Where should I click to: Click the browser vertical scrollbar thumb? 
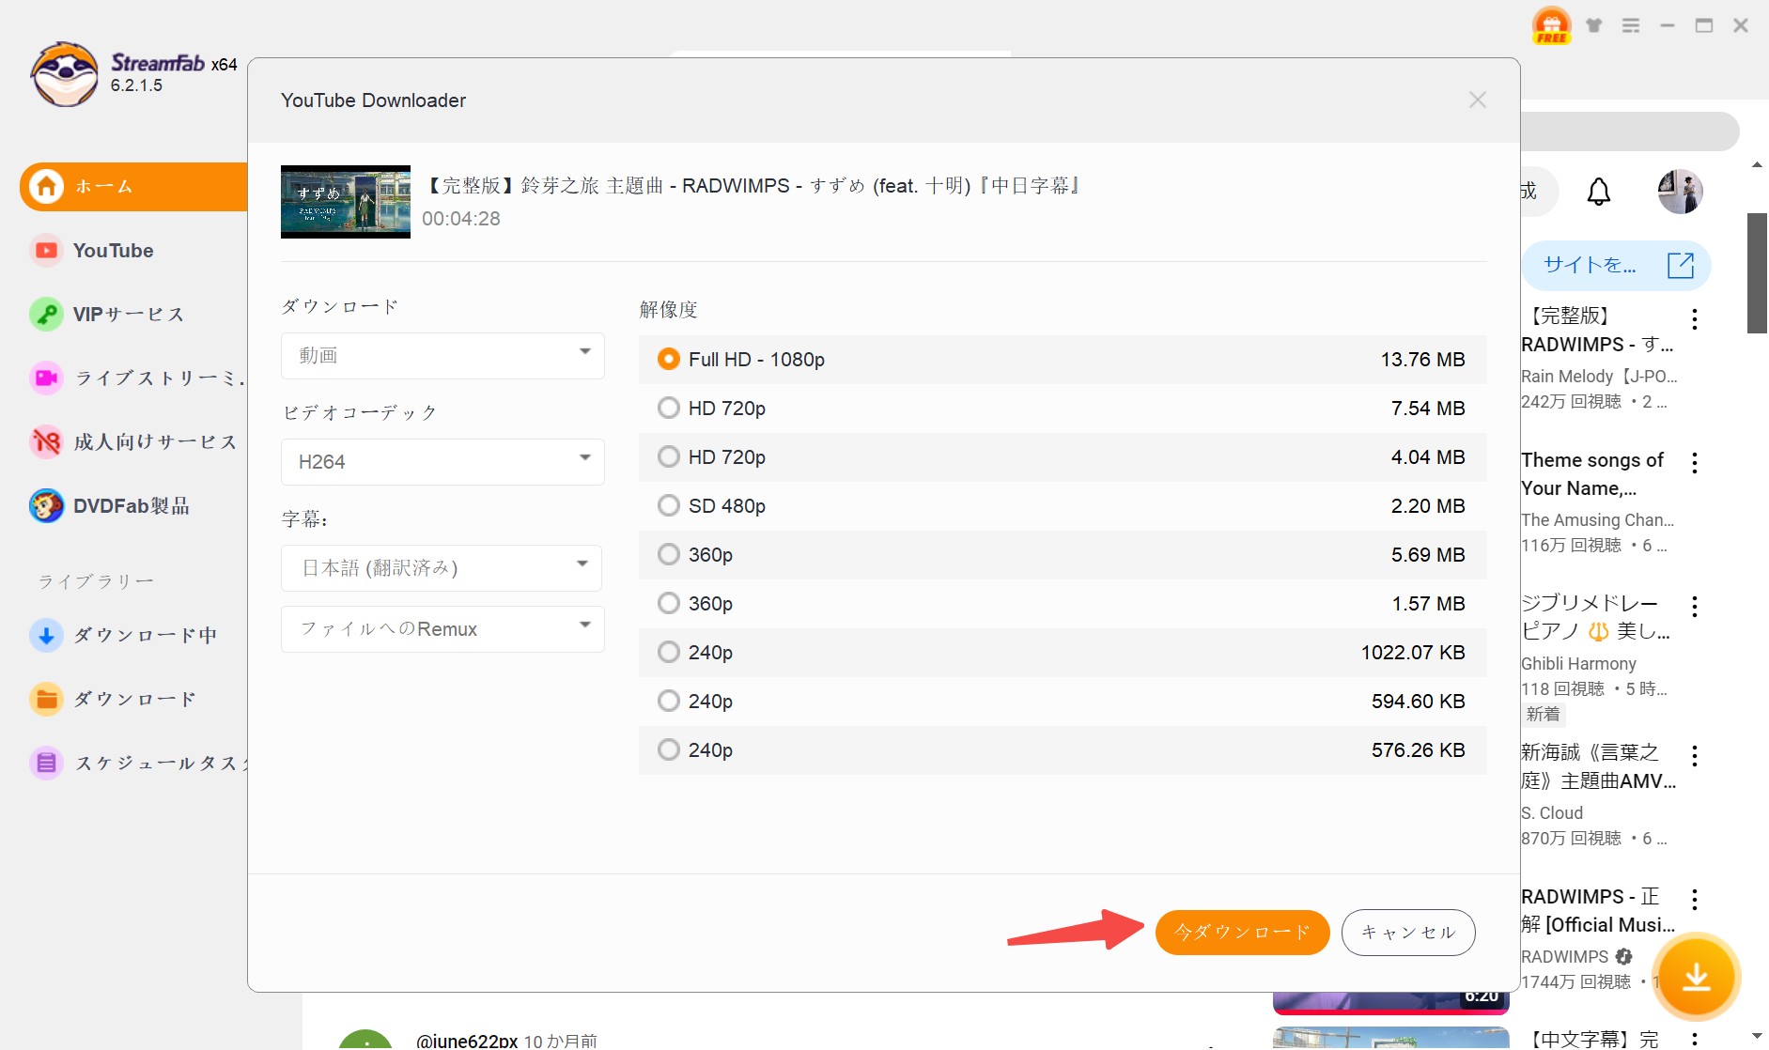coord(1757,273)
